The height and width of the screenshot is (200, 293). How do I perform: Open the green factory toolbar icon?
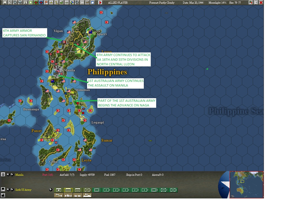pyautogui.click(x=62, y=2)
